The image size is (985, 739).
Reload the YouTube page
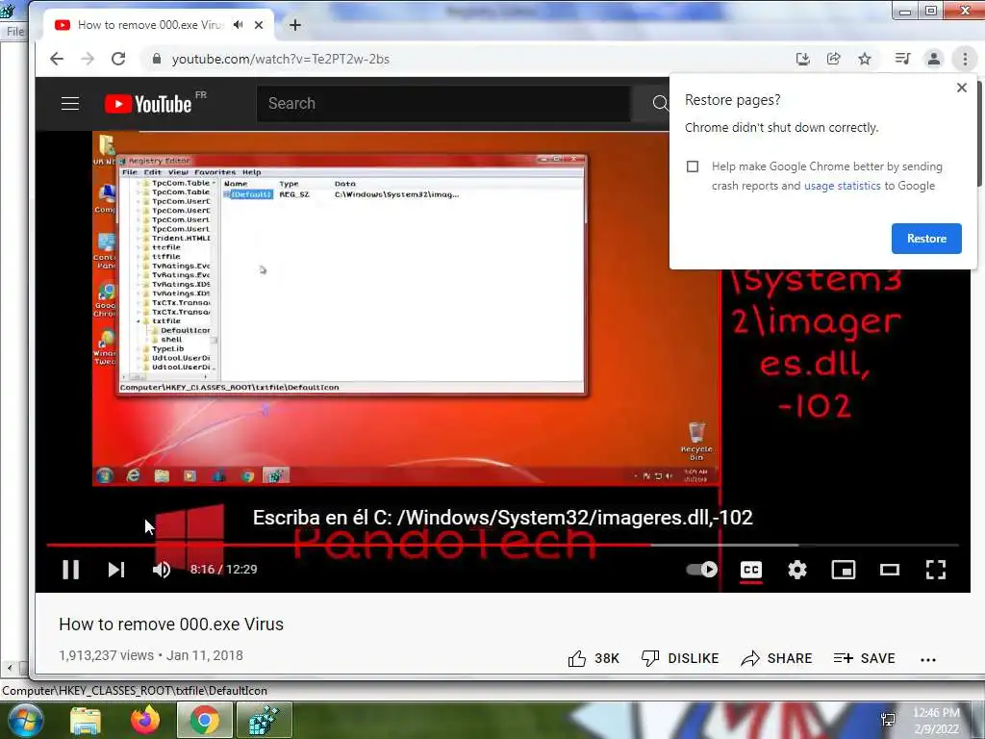(118, 59)
